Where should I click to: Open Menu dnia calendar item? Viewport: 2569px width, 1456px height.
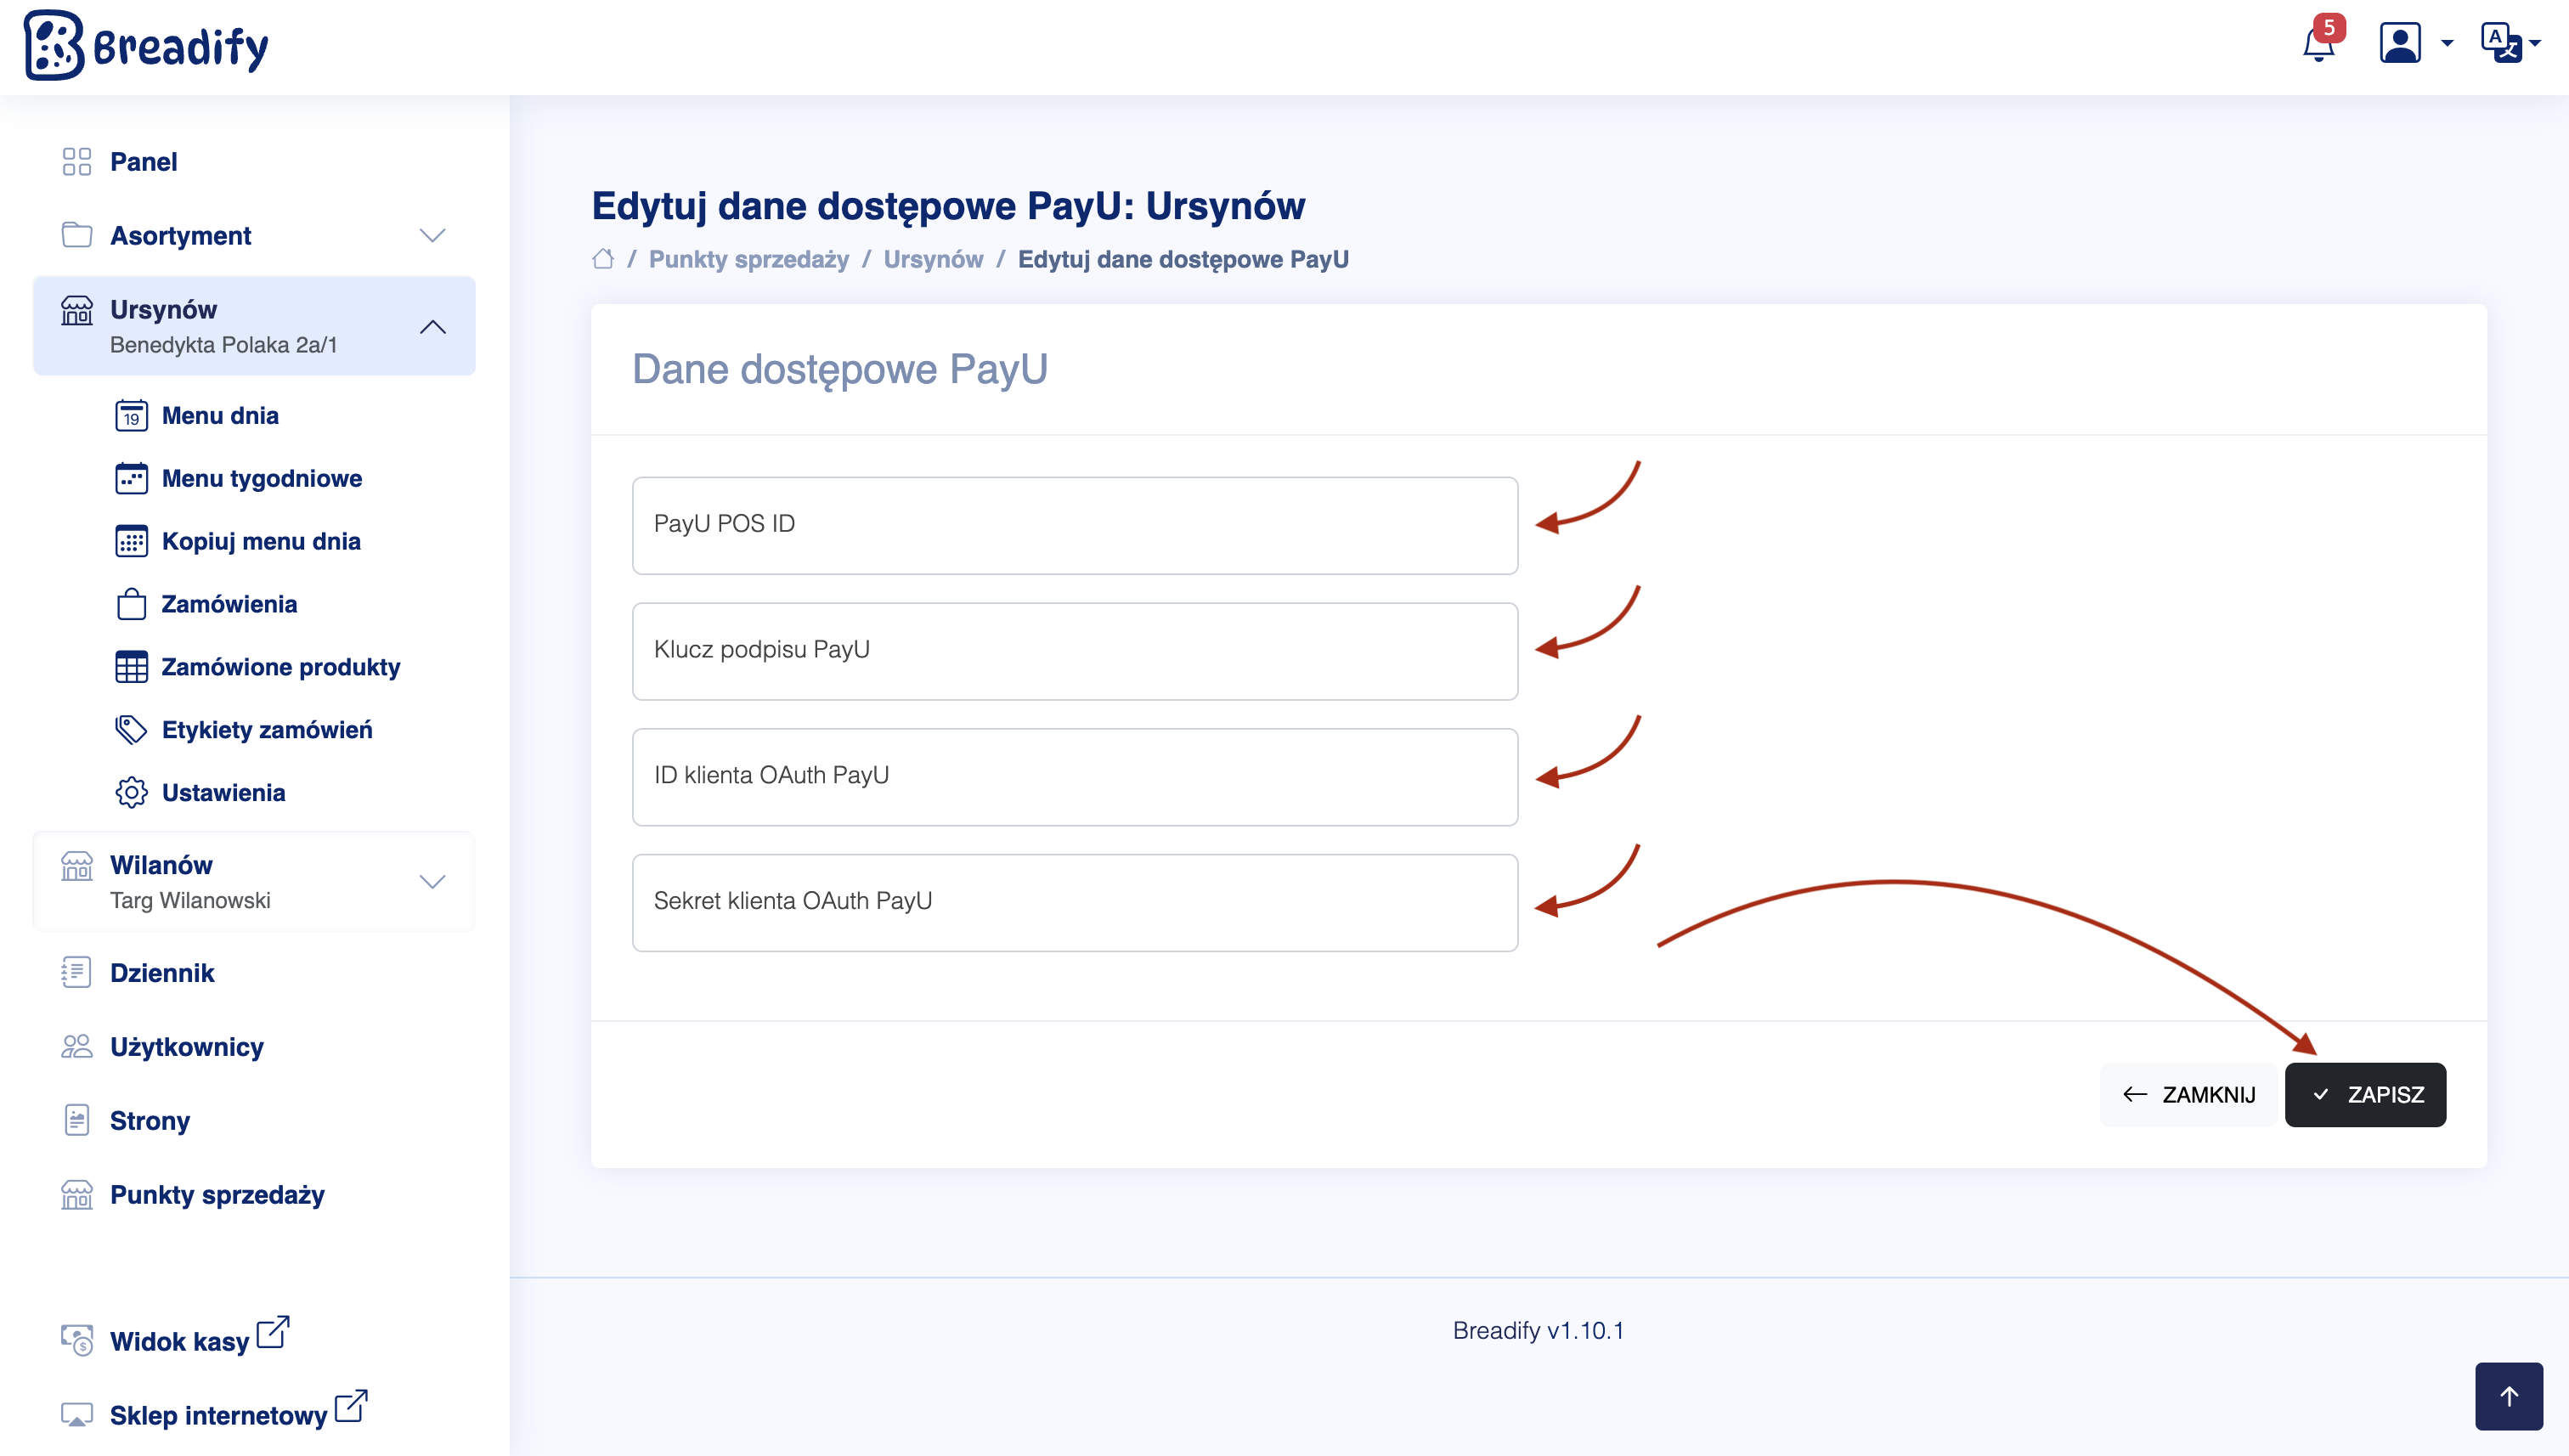coord(220,415)
